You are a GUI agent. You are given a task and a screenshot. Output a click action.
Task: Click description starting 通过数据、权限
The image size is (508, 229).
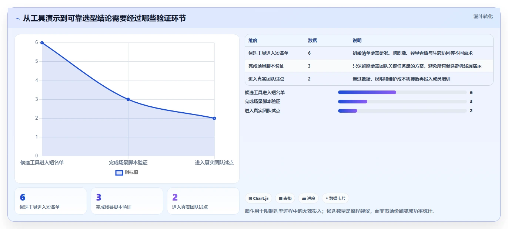click(401, 79)
